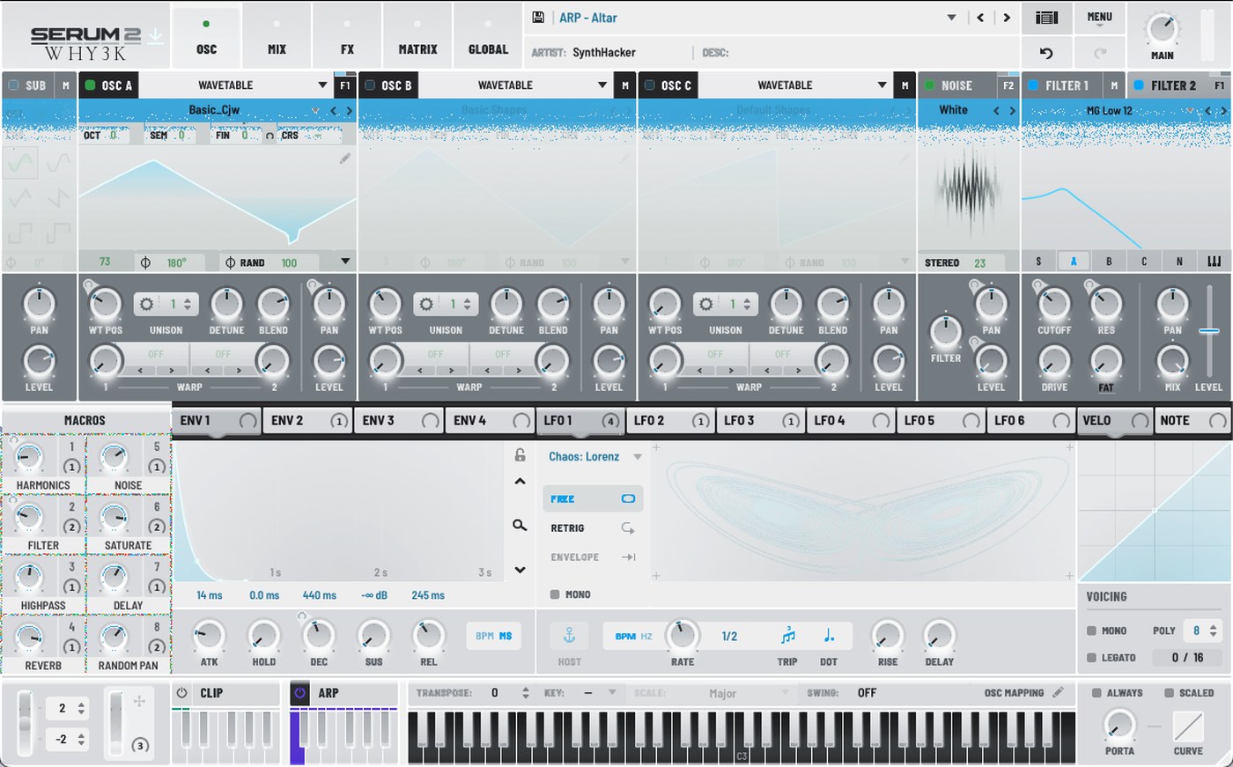Image resolution: width=1233 pixels, height=767 pixels.
Task: Enable the SUB oscillator toggle
Action: point(13,85)
